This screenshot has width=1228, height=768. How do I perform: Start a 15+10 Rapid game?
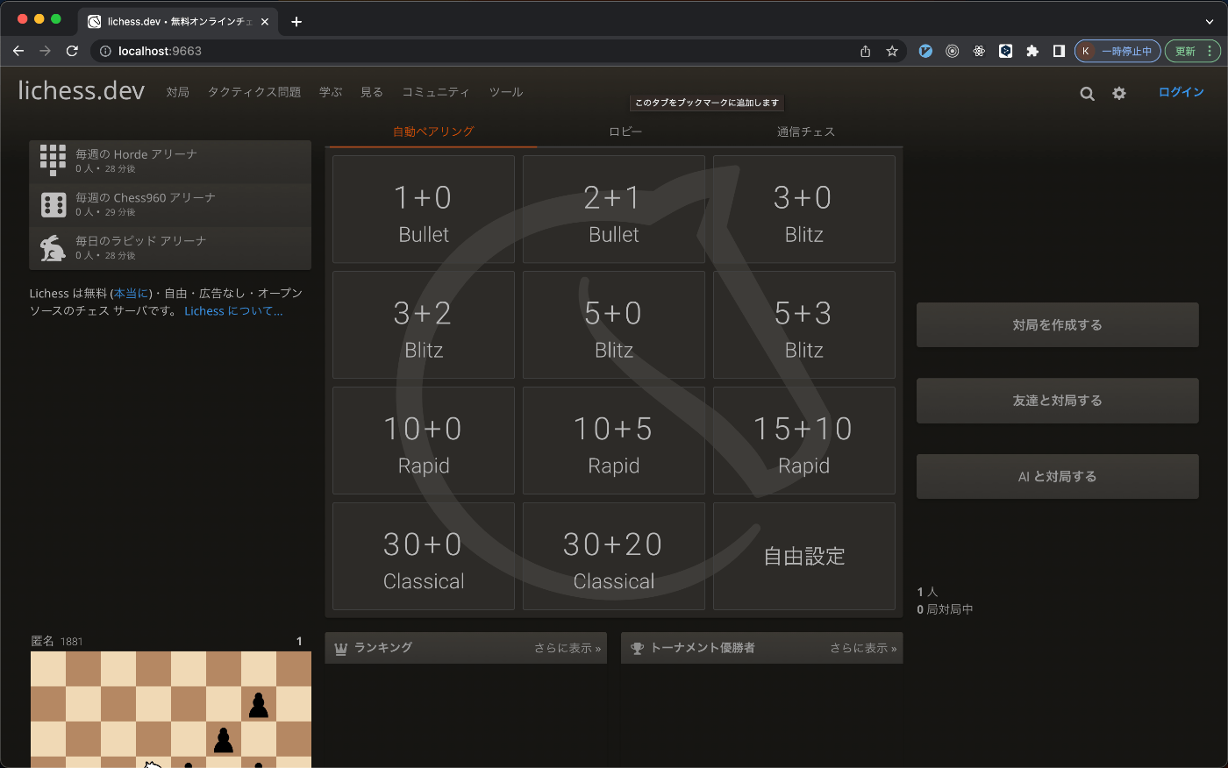tap(804, 441)
